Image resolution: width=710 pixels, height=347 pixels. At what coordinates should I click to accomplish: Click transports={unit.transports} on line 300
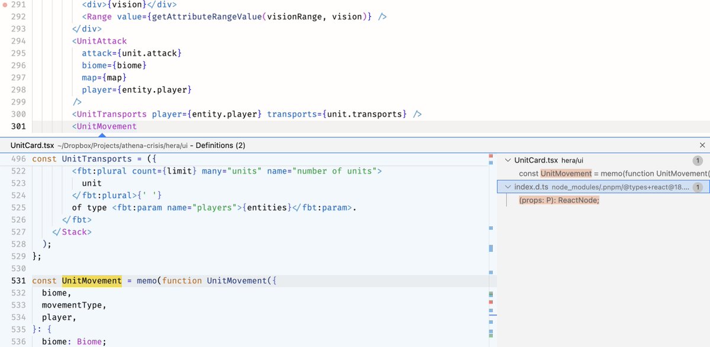coord(337,114)
